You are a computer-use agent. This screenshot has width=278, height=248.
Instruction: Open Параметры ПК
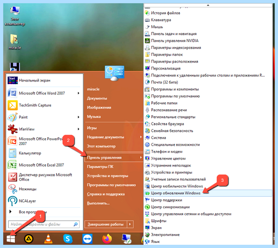(x=100, y=167)
